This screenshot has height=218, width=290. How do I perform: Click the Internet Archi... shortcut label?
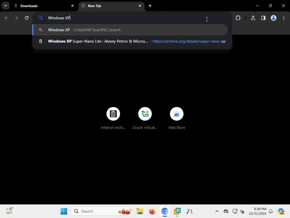click(x=113, y=127)
